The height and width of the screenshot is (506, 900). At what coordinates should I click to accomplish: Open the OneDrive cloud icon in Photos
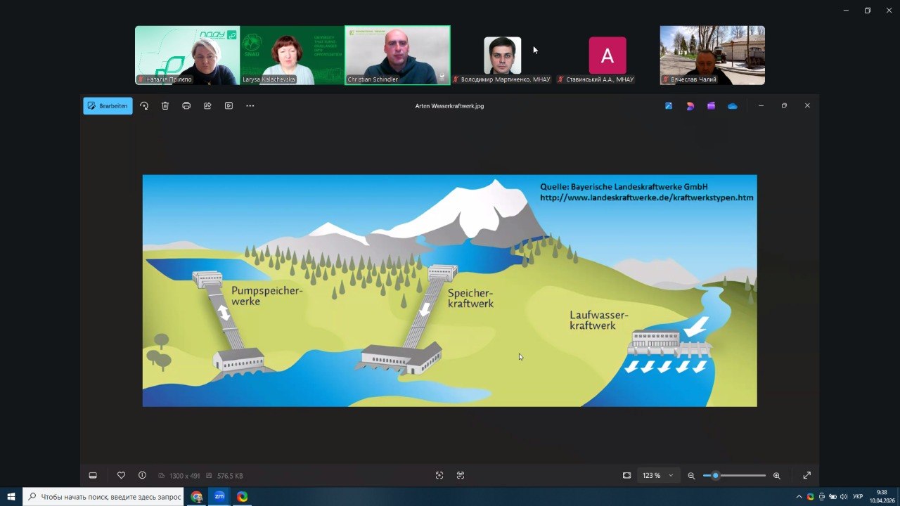click(733, 106)
